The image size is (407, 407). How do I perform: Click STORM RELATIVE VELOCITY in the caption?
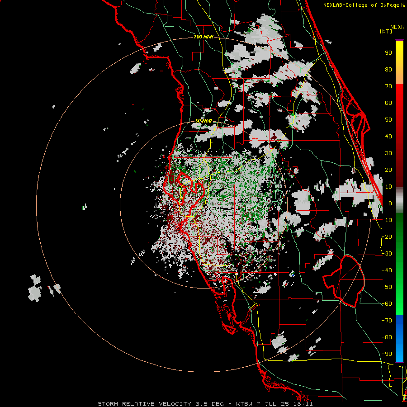(144, 404)
